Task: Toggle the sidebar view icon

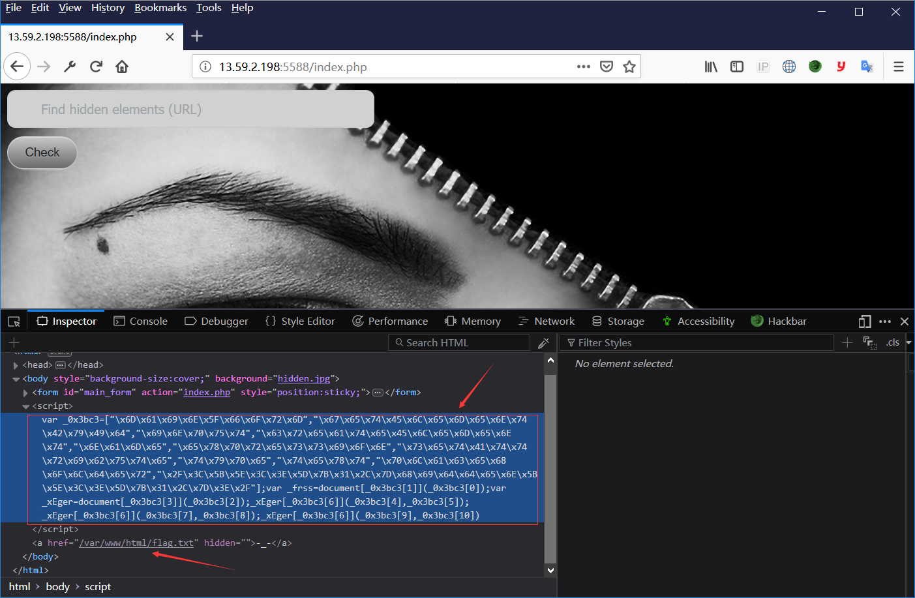Action: click(737, 67)
